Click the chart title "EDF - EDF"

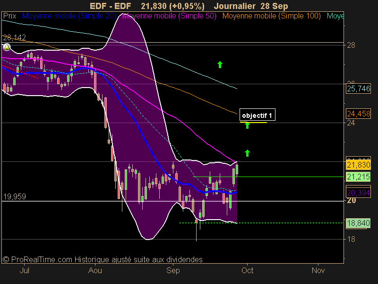(x=111, y=6)
